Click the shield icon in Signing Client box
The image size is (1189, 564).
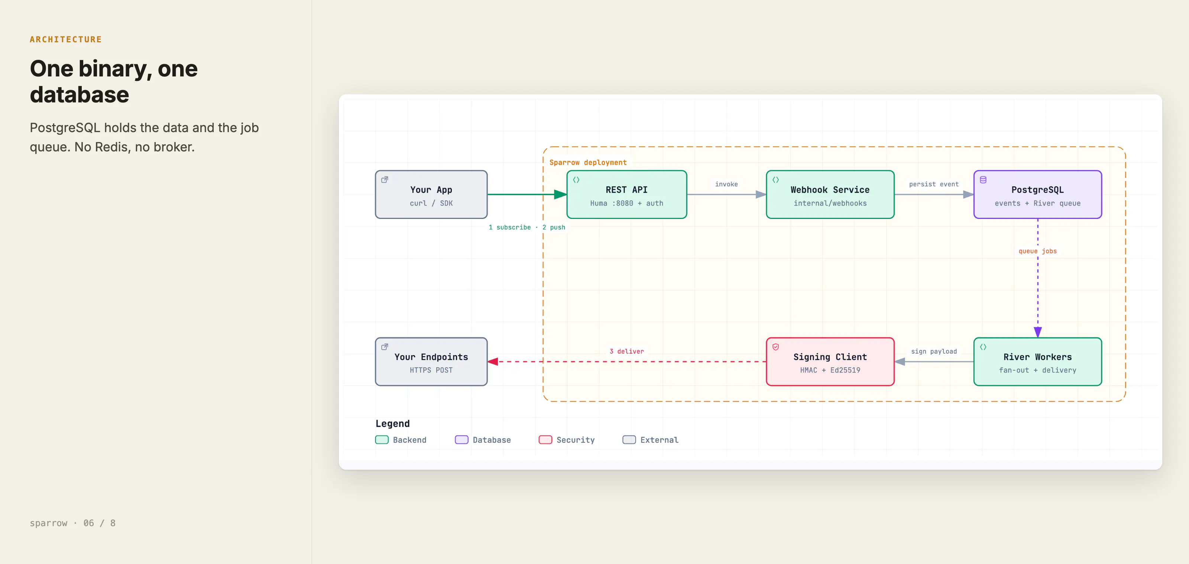click(x=775, y=347)
